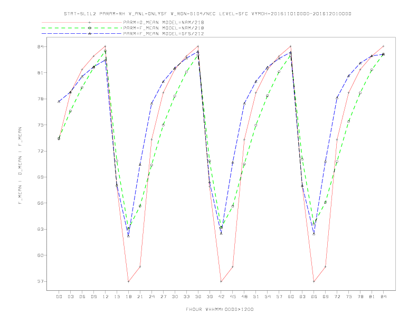Click x-axis forecast hour label 18
The image size is (418, 323).
click(x=128, y=297)
